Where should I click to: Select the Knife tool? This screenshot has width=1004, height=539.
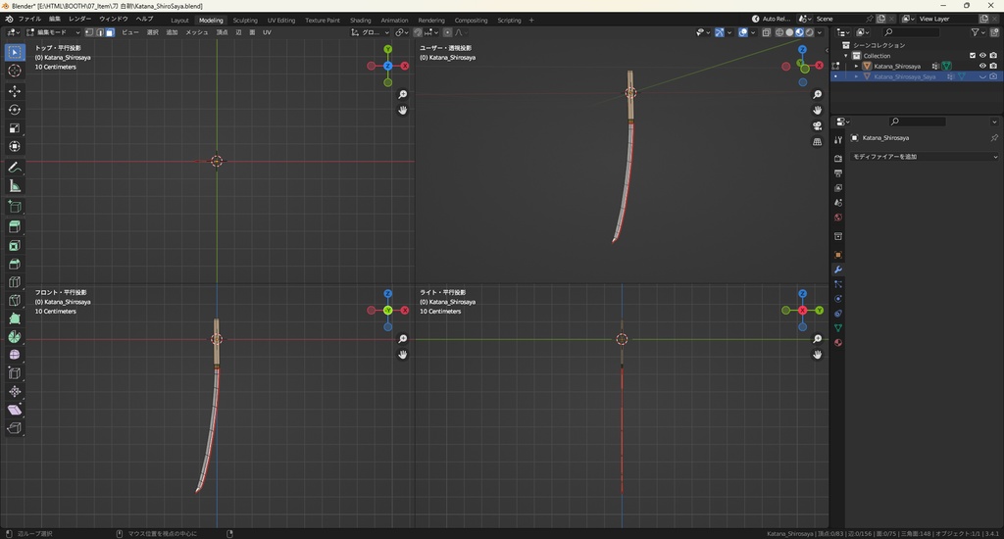[15, 301]
